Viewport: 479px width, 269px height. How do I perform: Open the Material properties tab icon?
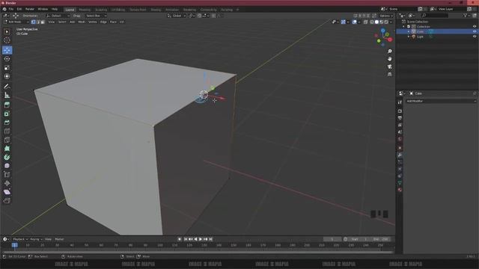[x=400, y=190]
